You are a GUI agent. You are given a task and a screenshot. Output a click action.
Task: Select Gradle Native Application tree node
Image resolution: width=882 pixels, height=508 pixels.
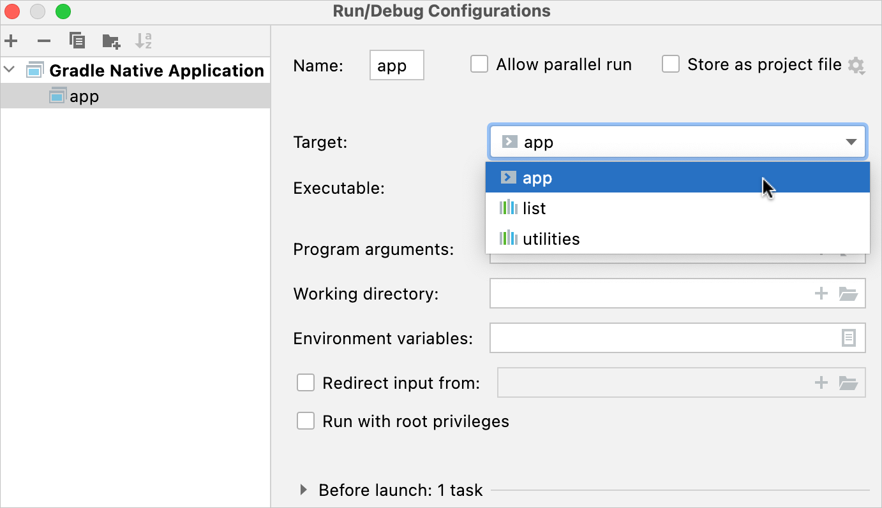coord(135,70)
